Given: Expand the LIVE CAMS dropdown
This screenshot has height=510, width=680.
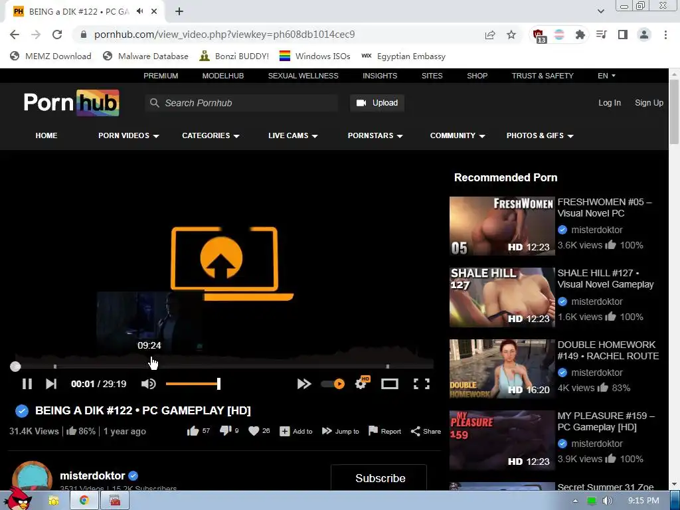Looking at the screenshot, I should (x=293, y=135).
